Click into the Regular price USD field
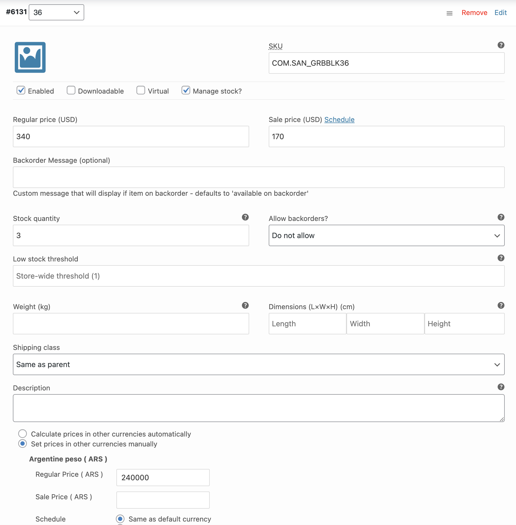This screenshot has height=525, width=516. tap(131, 136)
